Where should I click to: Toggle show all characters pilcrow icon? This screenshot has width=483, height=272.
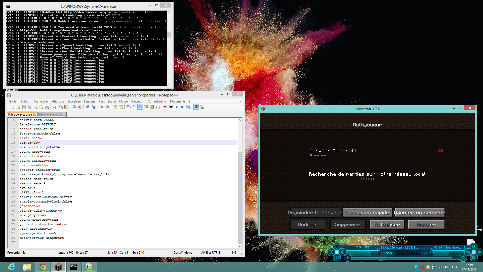(134, 107)
